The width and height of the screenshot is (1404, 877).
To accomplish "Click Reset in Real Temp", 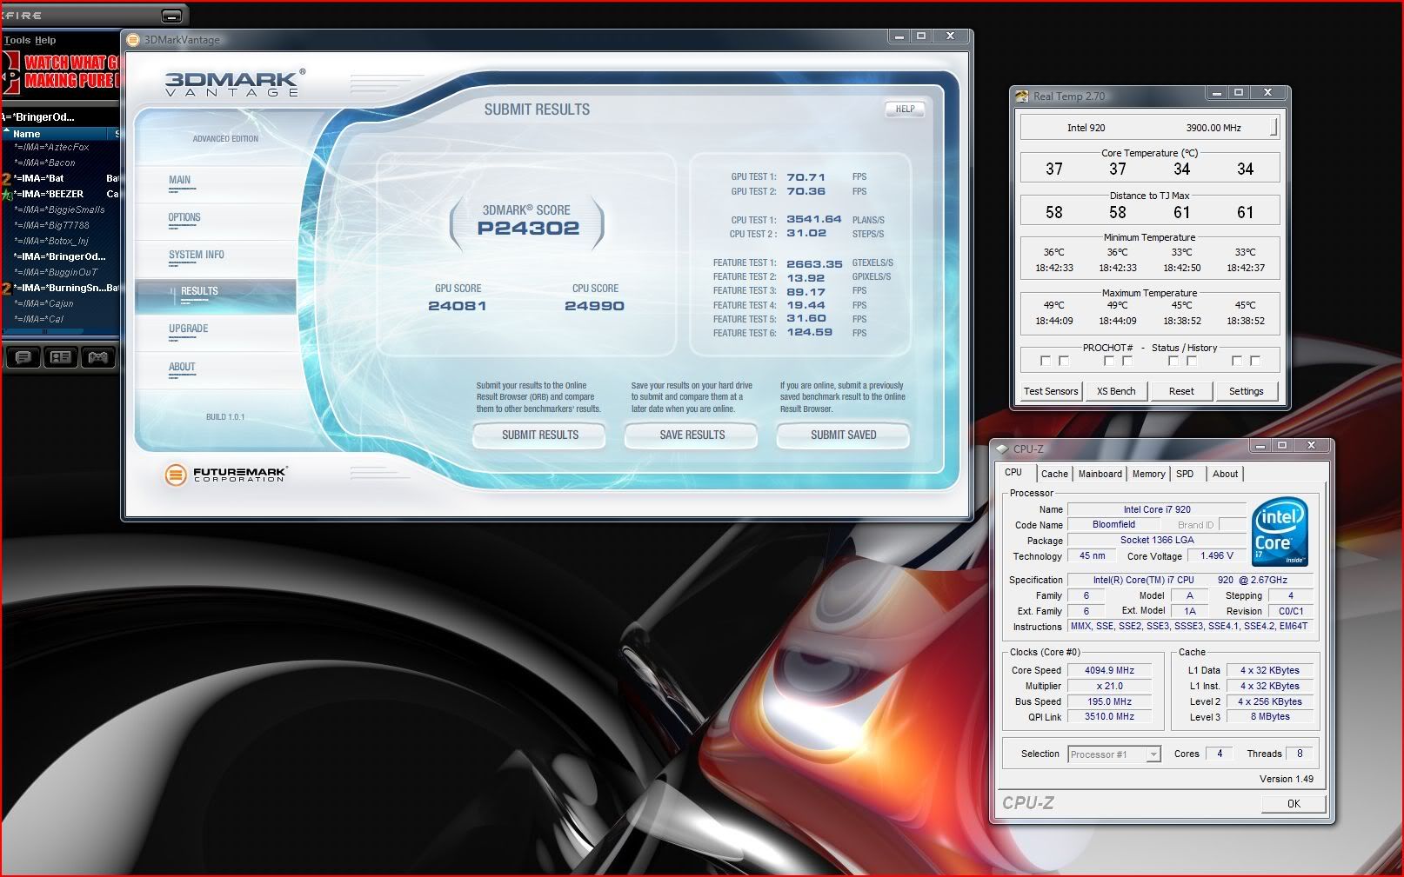I will pyautogui.click(x=1181, y=391).
